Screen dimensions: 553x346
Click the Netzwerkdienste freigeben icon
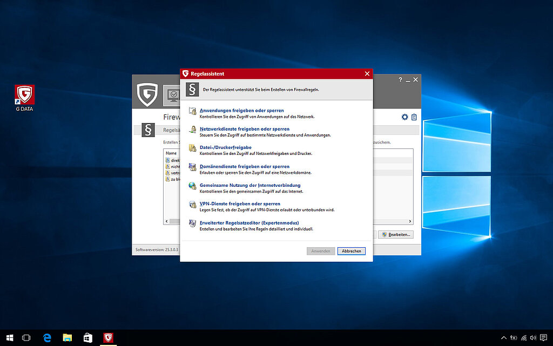coord(192,130)
